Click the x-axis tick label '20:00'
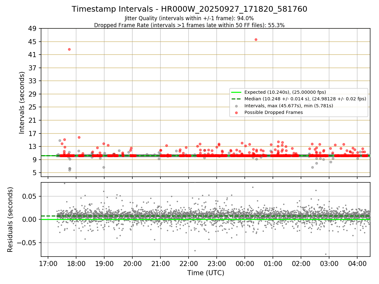The height and width of the screenshot is (284, 379). pyautogui.click(x=132, y=264)
